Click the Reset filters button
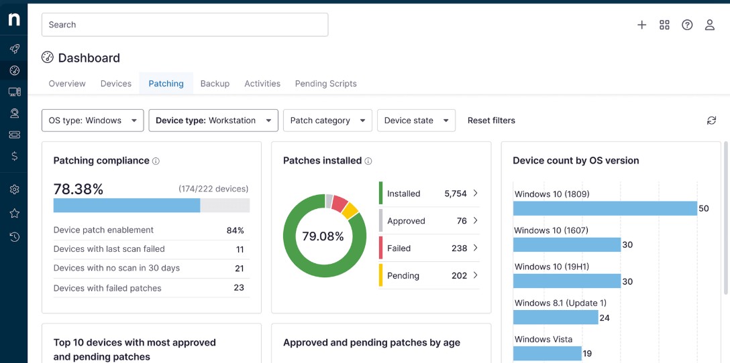730x363 pixels. click(x=491, y=121)
